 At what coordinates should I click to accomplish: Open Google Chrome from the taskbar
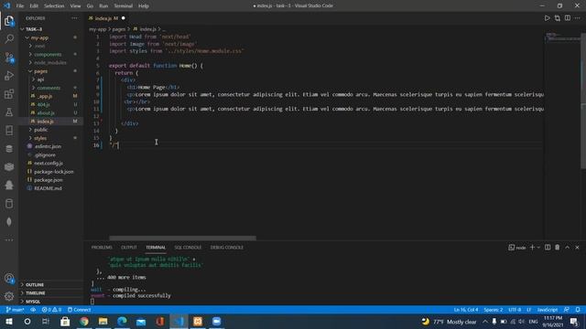pos(84,322)
